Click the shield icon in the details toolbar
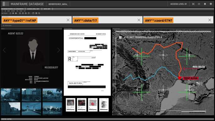Viewport: 215px width, 121px height. coord(13,13)
